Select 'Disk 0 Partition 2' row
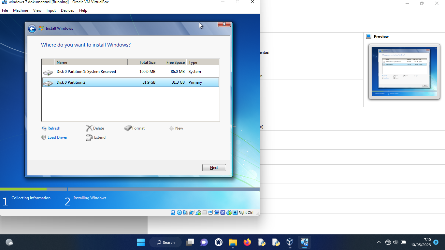445x250 pixels. [131, 82]
